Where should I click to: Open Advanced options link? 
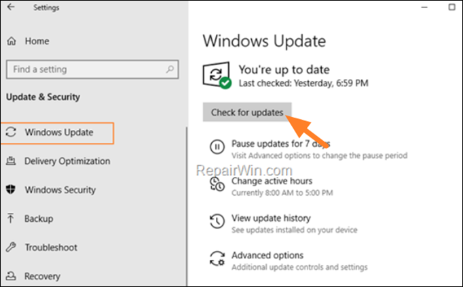[267, 255]
